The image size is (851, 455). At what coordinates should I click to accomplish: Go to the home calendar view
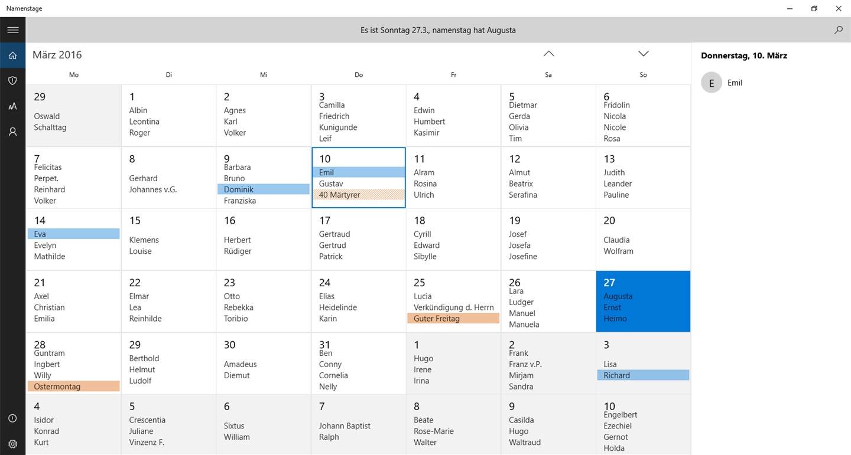pyautogui.click(x=12, y=55)
